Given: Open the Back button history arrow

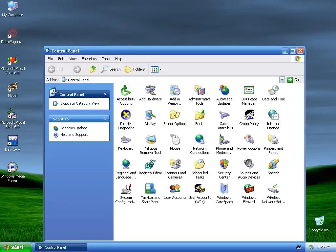Looking at the screenshot, I should (68, 69).
